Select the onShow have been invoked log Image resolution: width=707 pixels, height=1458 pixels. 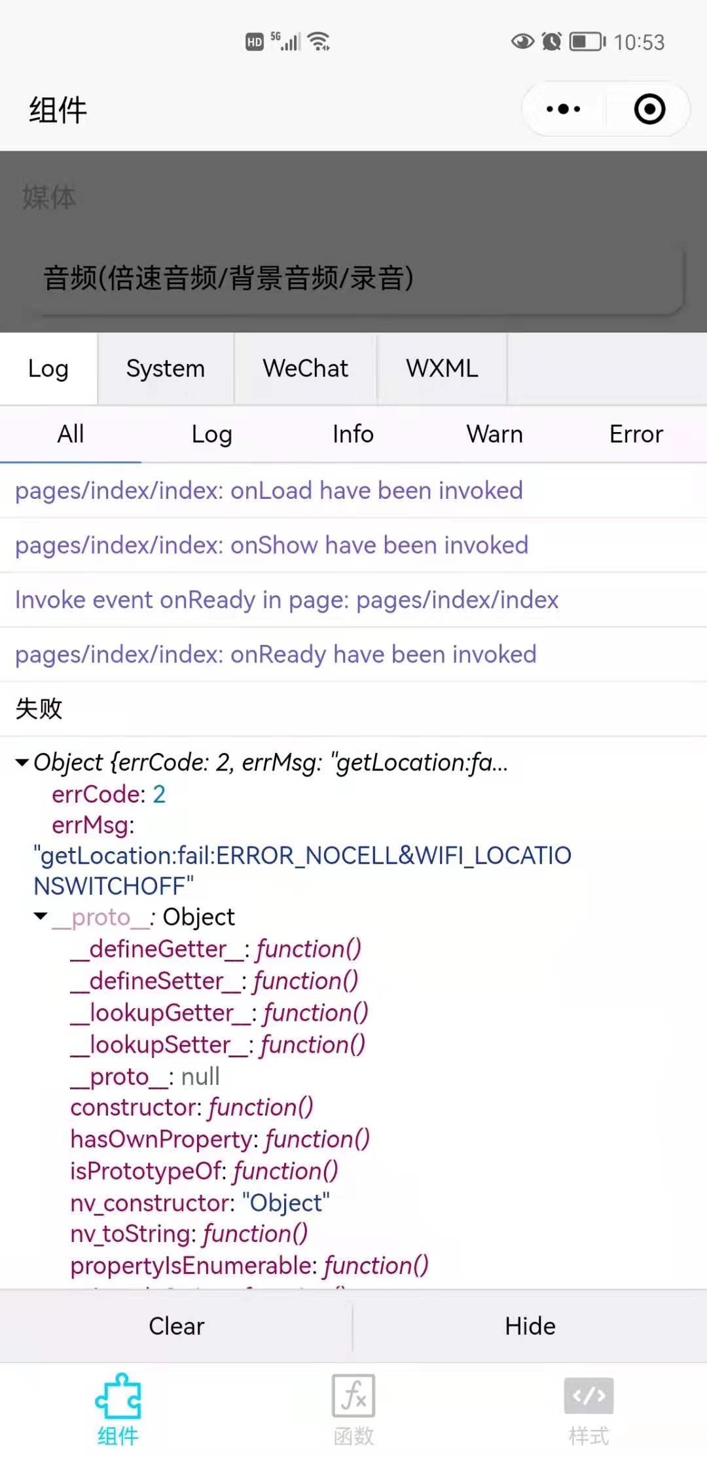click(x=353, y=545)
